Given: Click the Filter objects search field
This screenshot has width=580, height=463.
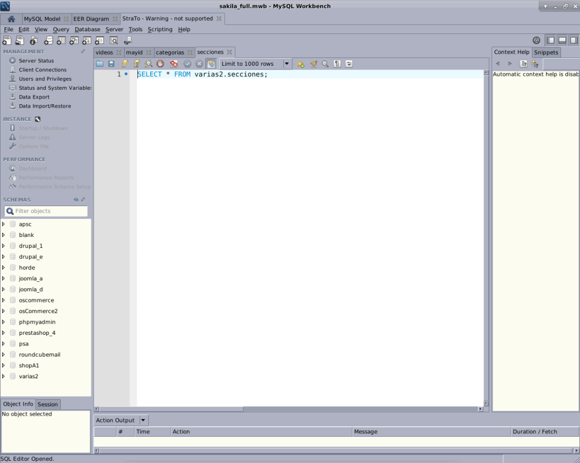Looking at the screenshot, I should (x=46, y=211).
